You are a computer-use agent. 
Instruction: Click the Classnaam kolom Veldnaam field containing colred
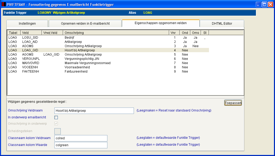[x=81, y=138]
